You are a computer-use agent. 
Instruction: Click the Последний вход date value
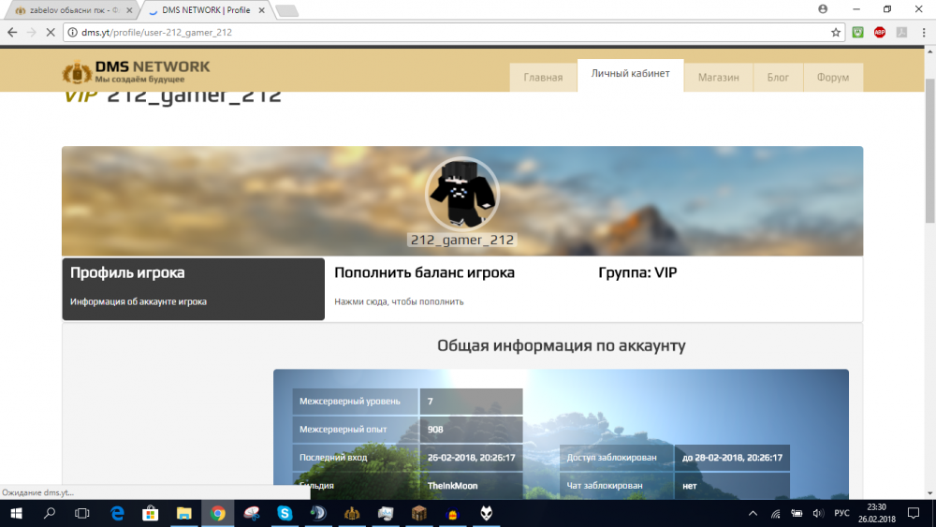(x=471, y=457)
